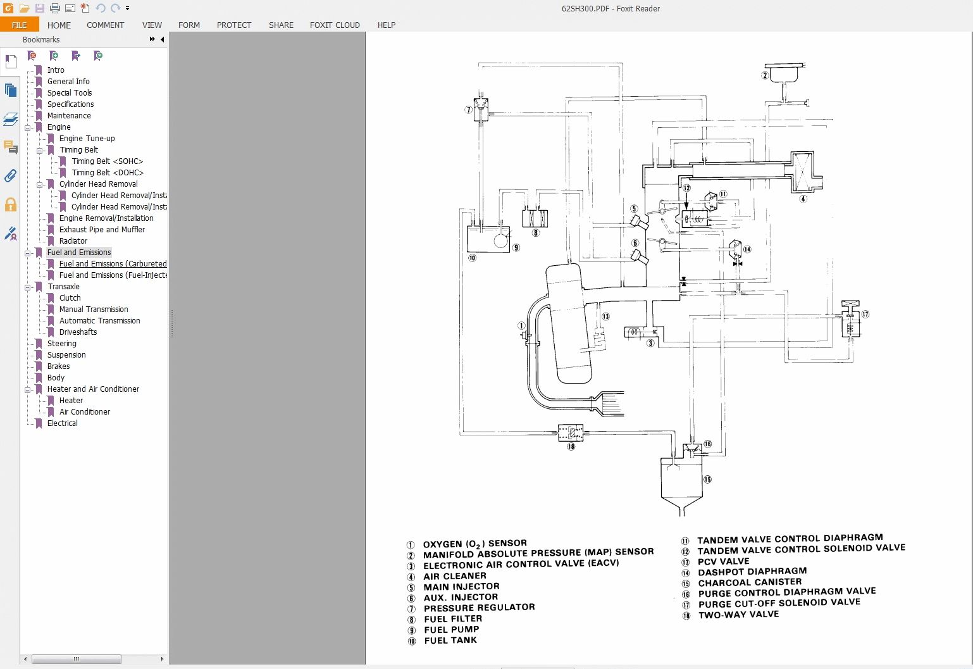Open the customize quick access toolbar dropdown
Viewport: 973px width, 669px height.
coord(127,8)
